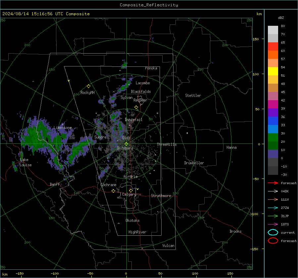Click the Blackfalds city label
This screenshot has height=278, width=298.
(x=141, y=92)
